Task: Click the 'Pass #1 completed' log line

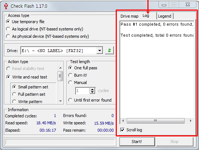Action: tap(157, 24)
